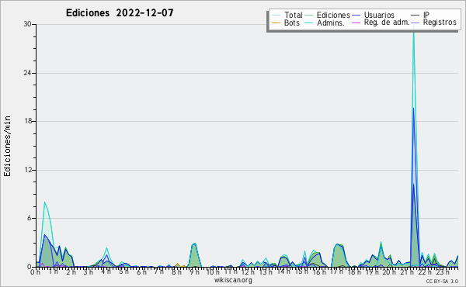Click the '4 h' x-axis label
This screenshot has height=287, width=466.
(106, 271)
